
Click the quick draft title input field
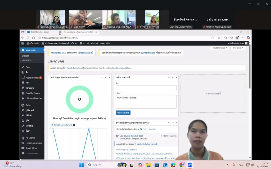(146, 88)
